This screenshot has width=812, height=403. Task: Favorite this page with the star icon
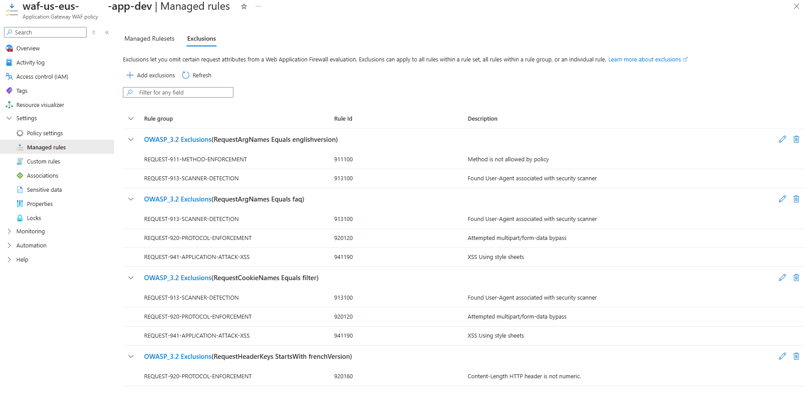tap(244, 7)
